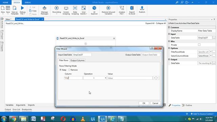Switch to the DEBUG ribbon tab
This screenshot has width=217, height=122.
tap(28, 2)
